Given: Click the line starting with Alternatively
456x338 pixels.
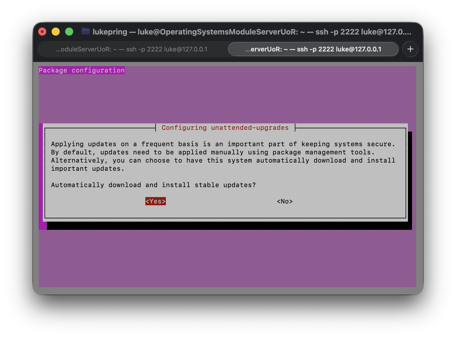Looking at the screenshot, I should click(223, 161).
